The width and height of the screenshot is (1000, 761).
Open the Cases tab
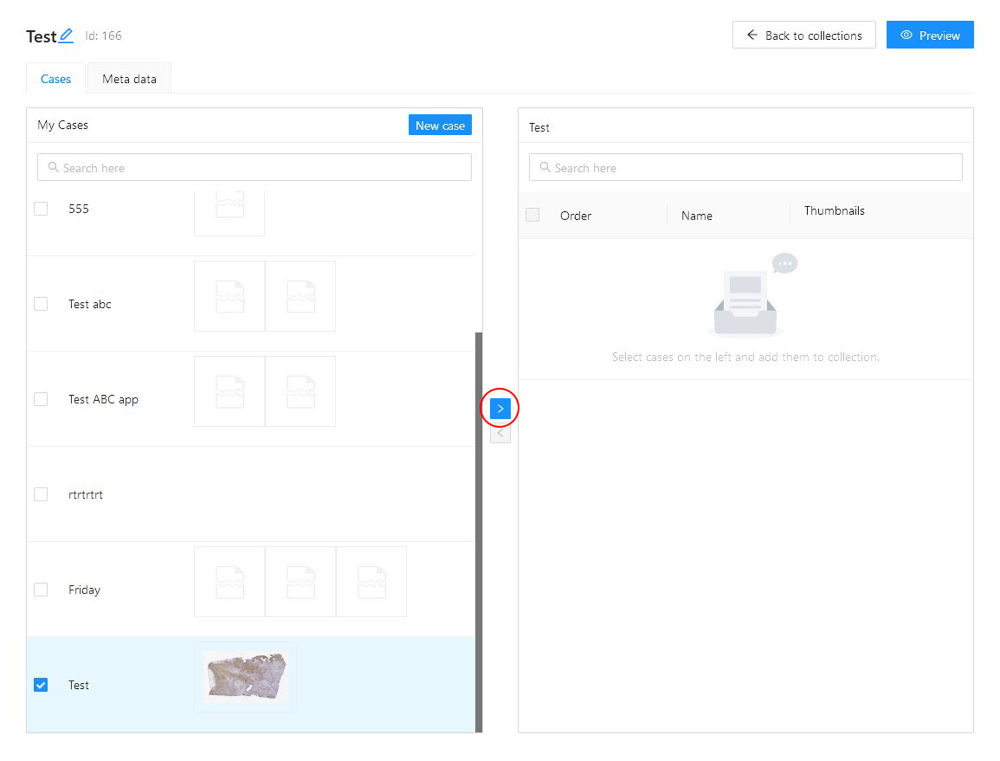56,79
